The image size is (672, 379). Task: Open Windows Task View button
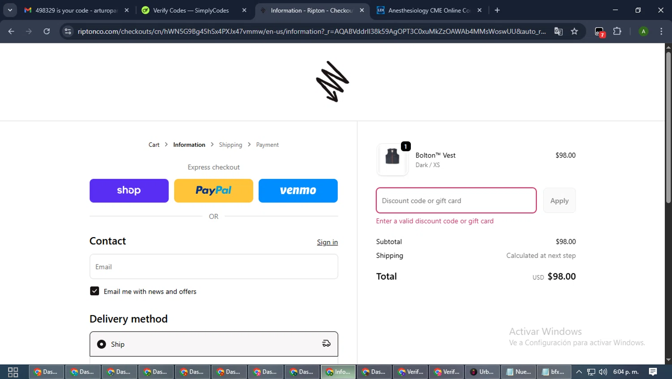(x=13, y=372)
